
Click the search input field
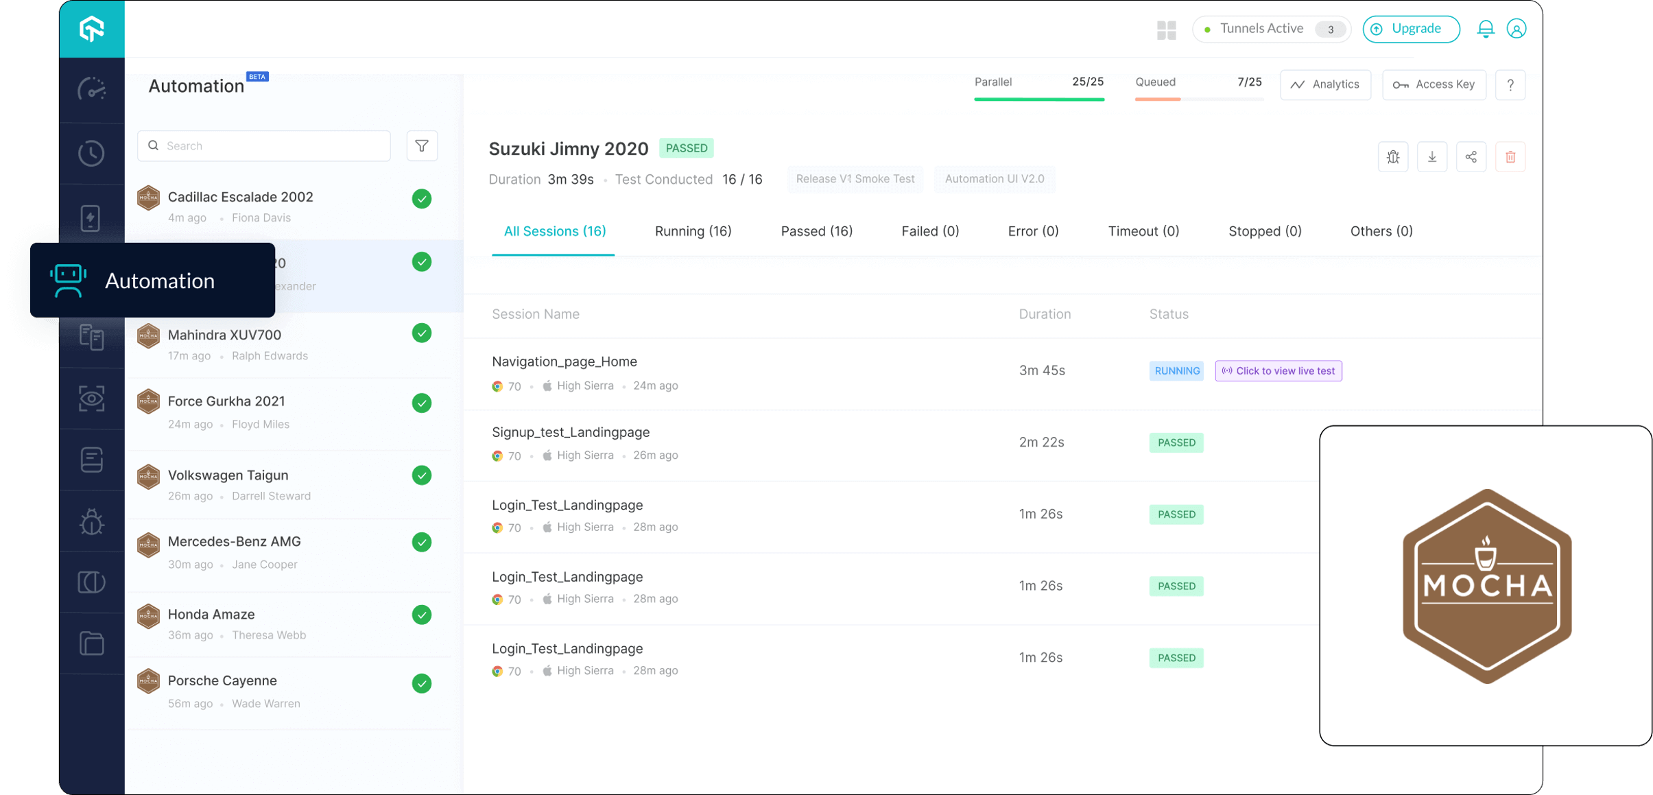coord(265,145)
